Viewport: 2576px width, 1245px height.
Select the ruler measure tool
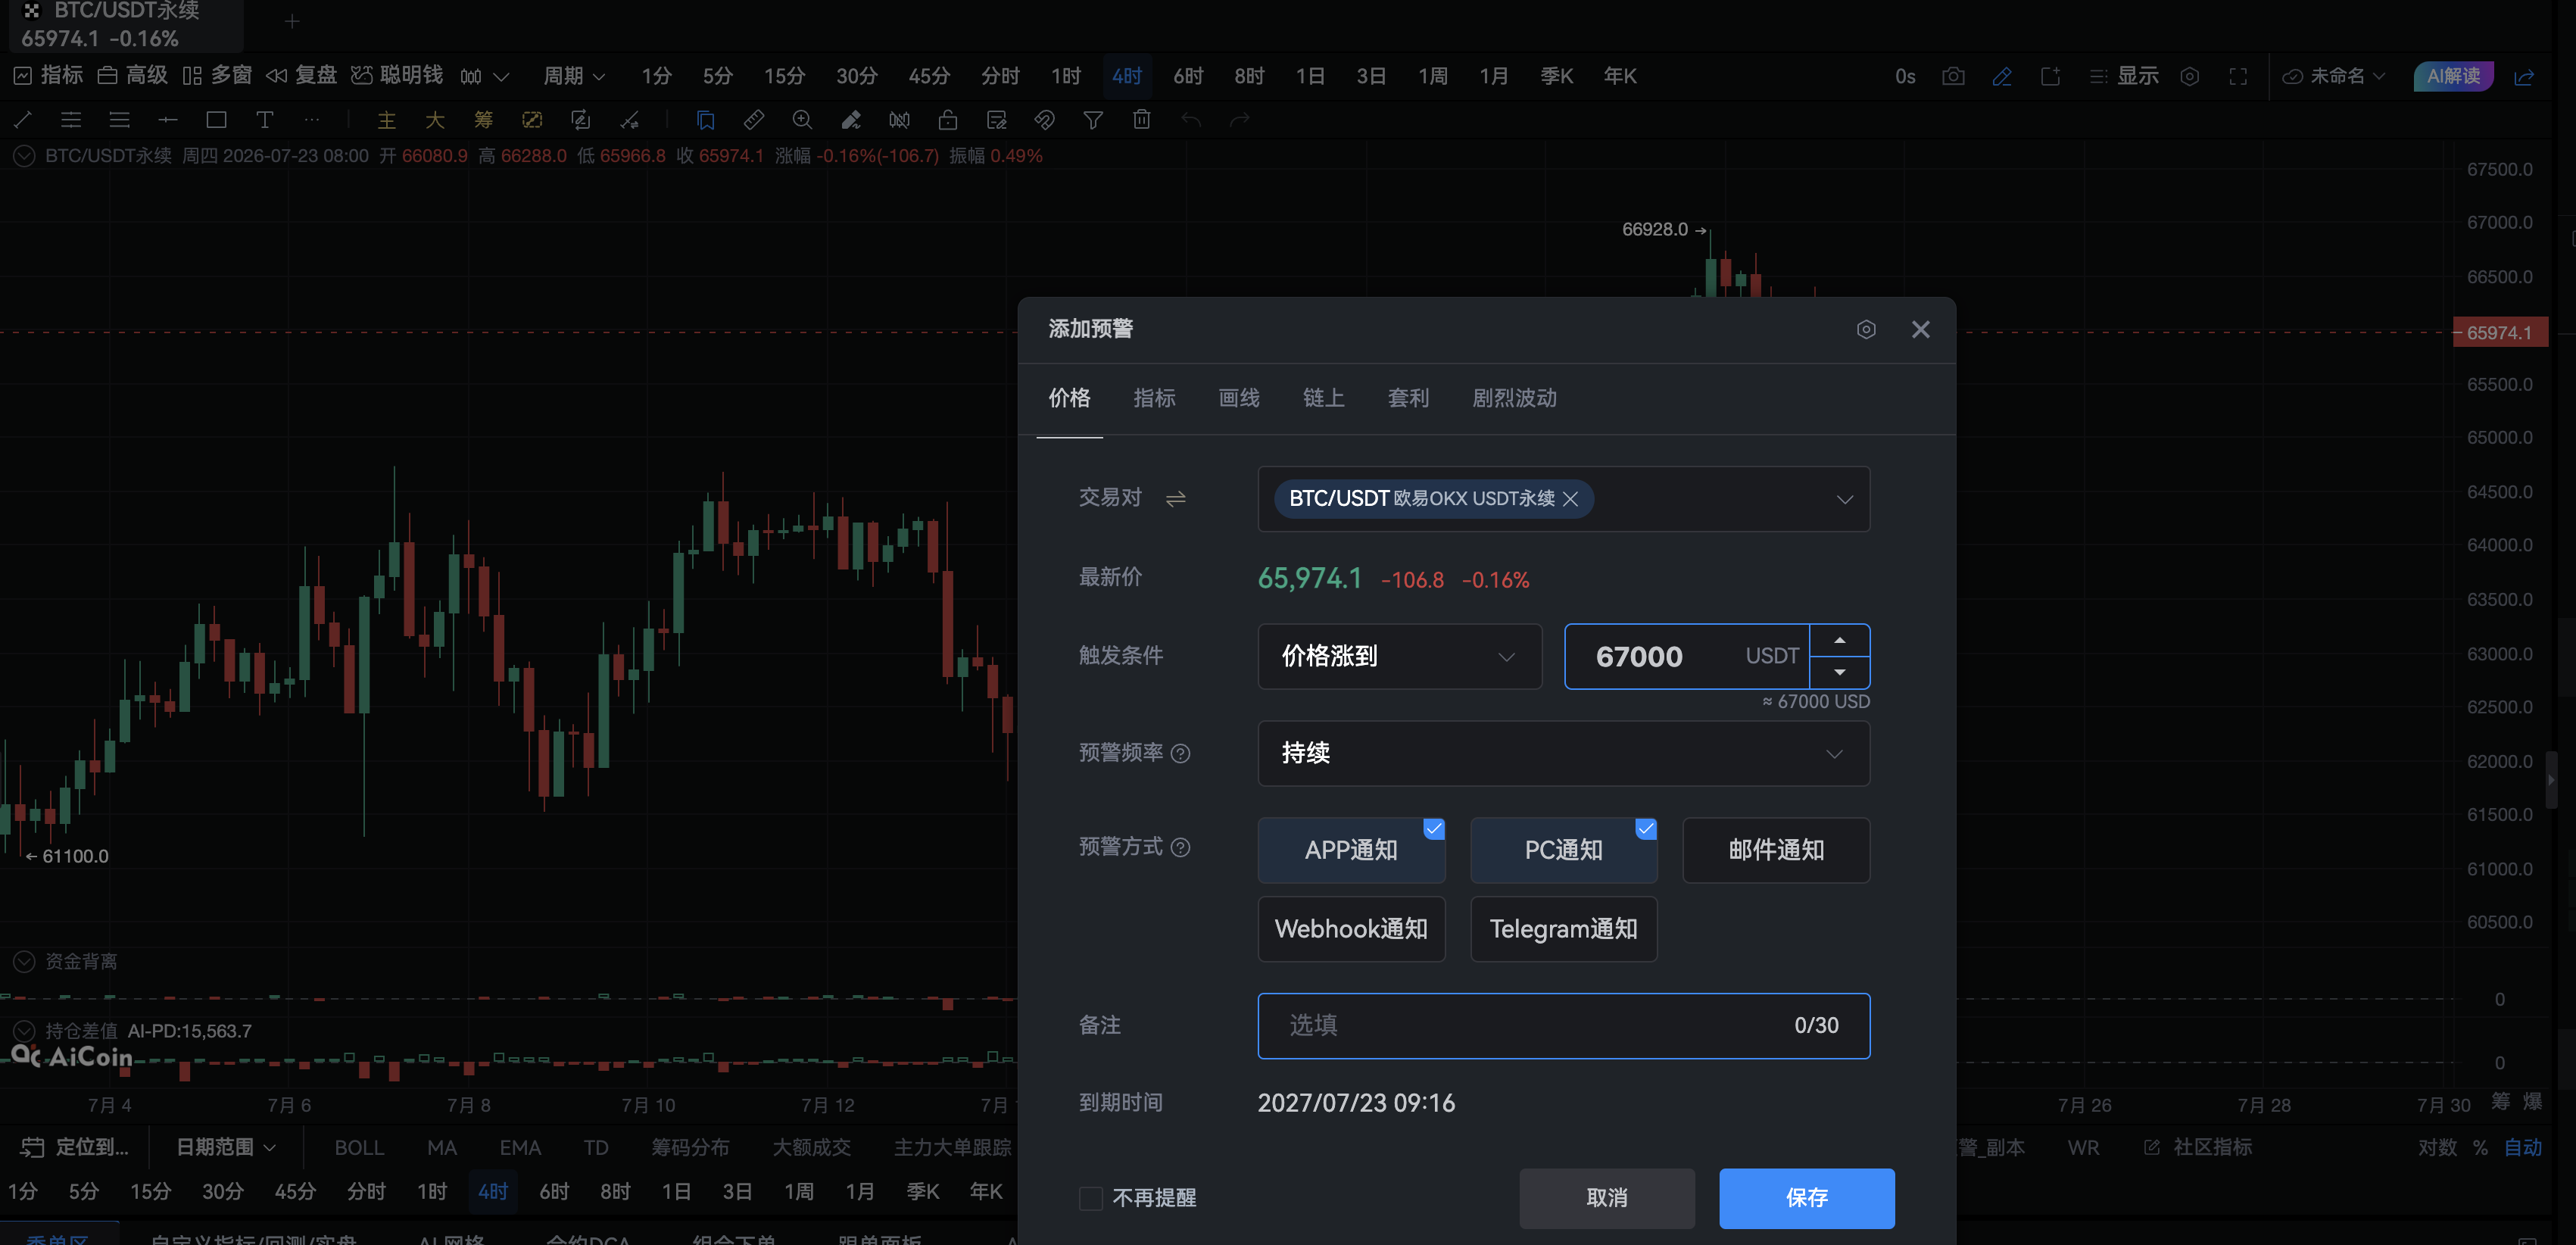pyautogui.click(x=753, y=120)
